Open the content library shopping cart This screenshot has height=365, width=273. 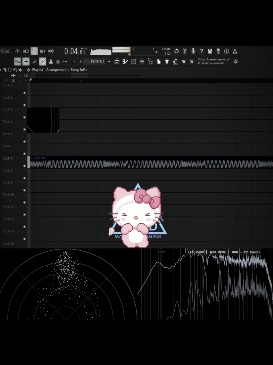point(192,62)
